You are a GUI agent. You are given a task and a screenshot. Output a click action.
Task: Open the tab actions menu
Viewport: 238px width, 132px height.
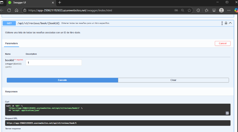pyautogui.click(x=2, y=3)
